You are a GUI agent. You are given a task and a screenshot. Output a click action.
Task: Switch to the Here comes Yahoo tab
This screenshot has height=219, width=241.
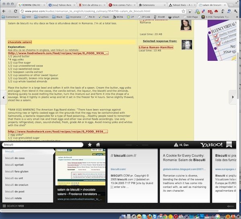point(122,5)
